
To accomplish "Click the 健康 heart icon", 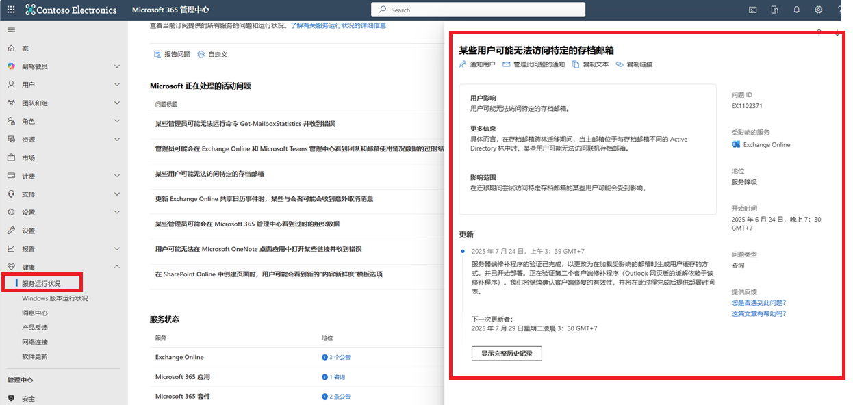I will [x=11, y=267].
